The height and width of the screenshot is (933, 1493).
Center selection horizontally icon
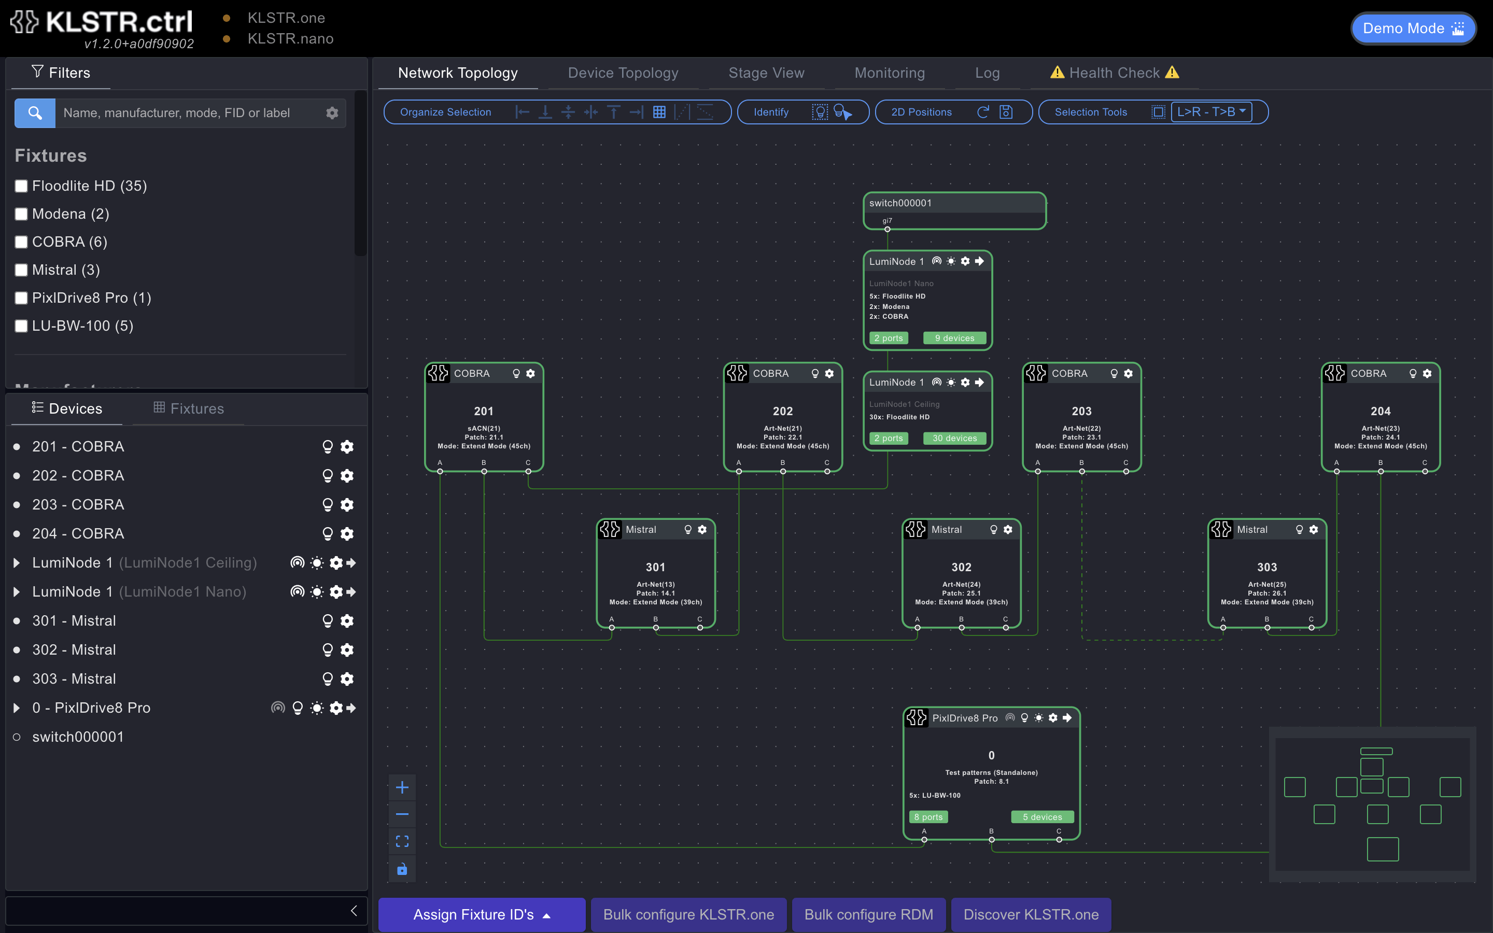(591, 111)
